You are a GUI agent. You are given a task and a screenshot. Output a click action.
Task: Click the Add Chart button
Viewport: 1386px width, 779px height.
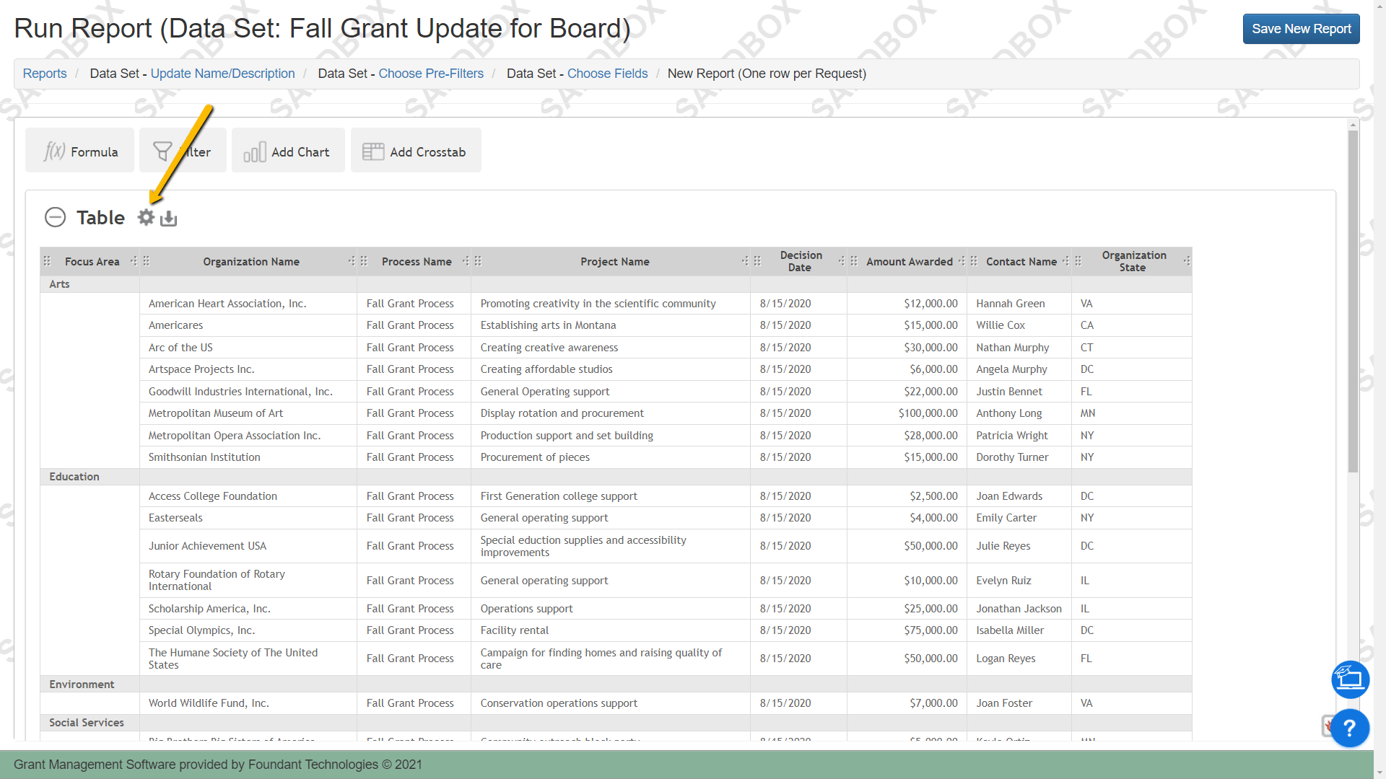[x=287, y=151]
